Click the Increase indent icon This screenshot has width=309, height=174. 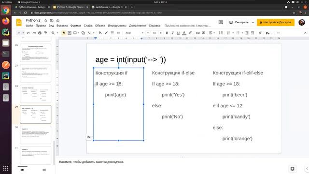coord(253,33)
